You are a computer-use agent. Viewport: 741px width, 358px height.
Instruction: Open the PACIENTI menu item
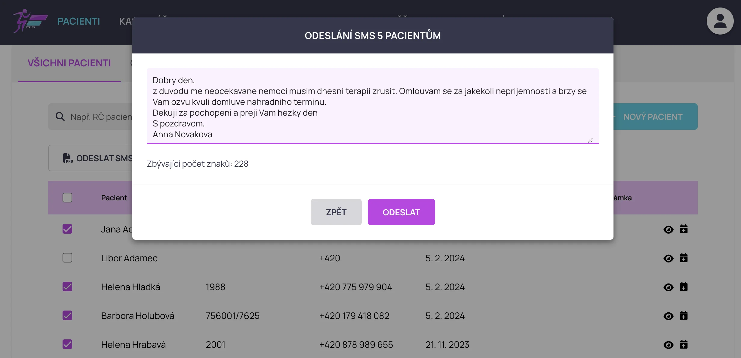pos(78,21)
